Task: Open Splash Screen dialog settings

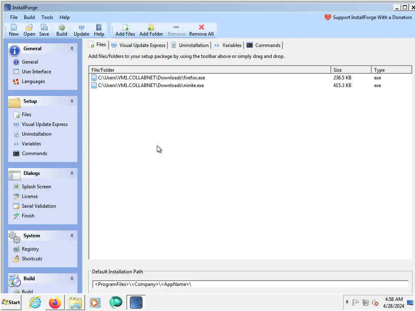Action: click(x=36, y=187)
